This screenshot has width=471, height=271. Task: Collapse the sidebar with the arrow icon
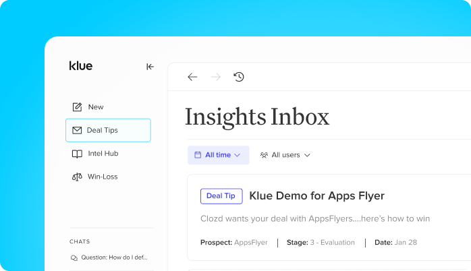tap(150, 67)
